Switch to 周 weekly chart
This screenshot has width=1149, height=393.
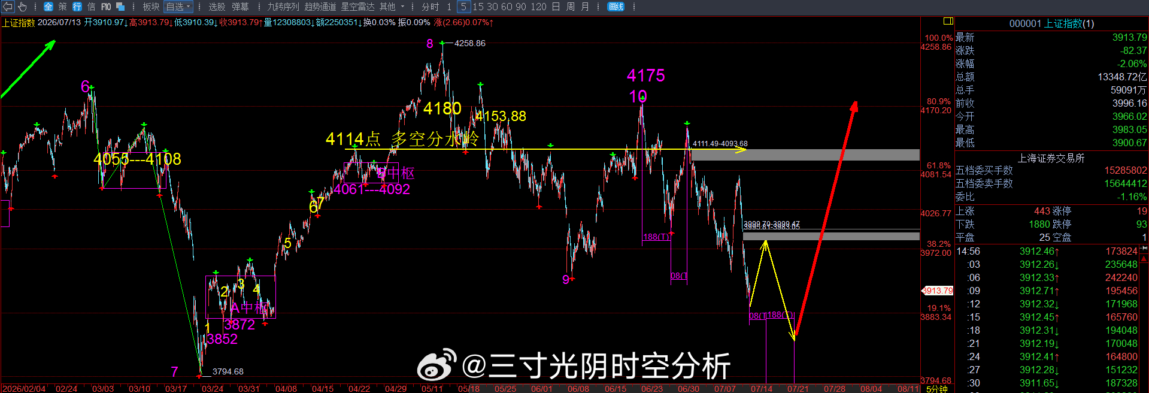(570, 7)
